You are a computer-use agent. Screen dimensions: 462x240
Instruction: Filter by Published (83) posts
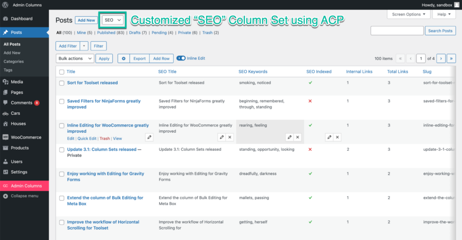point(111,33)
